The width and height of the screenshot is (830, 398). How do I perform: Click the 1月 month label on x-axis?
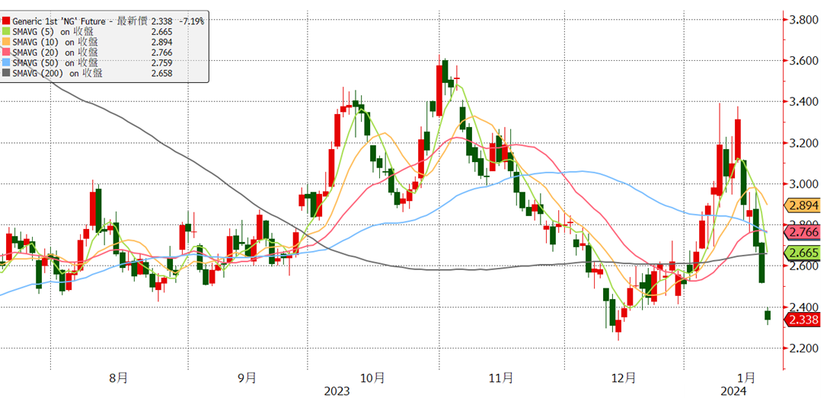click(x=746, y=378)
